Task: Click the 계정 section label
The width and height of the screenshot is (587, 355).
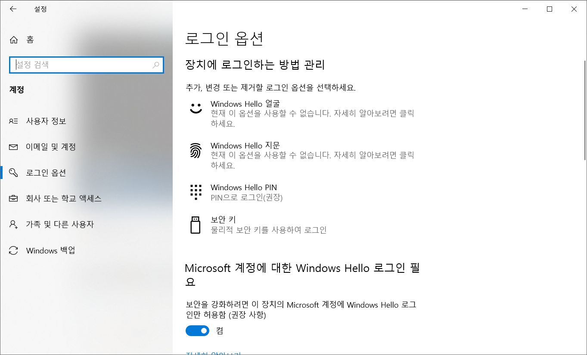Action: (x=17, y=90)
